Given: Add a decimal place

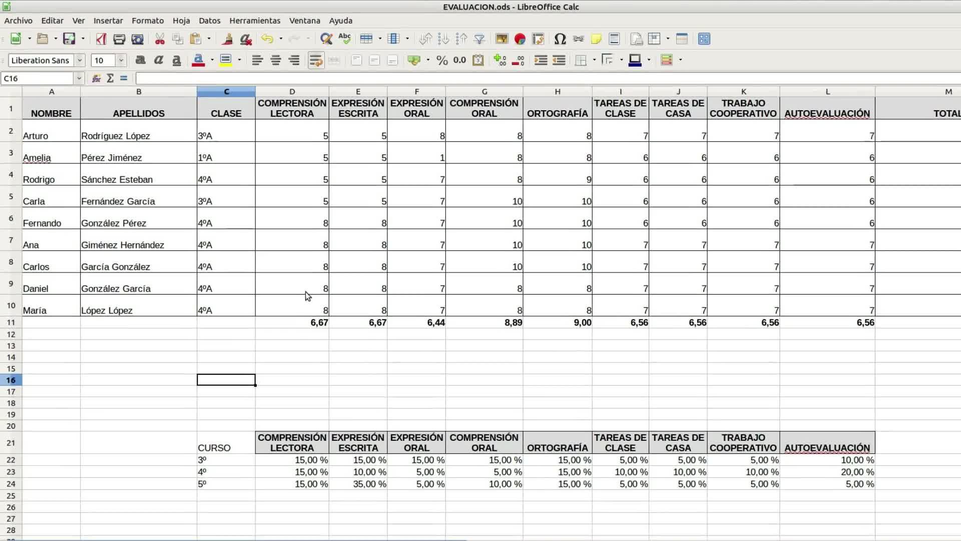Looking at the screenshot, I should click(x=500, y=61).
